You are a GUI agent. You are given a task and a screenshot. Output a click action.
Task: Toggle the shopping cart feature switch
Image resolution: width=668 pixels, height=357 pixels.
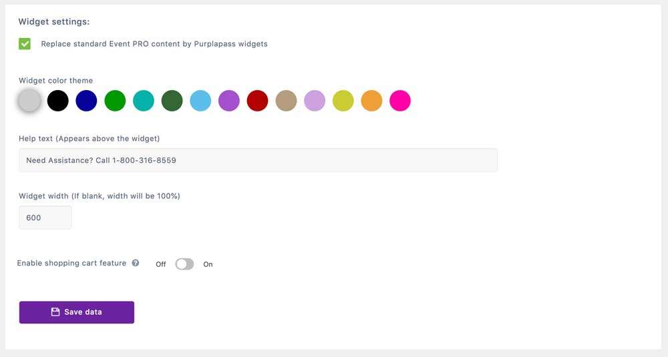184,264
